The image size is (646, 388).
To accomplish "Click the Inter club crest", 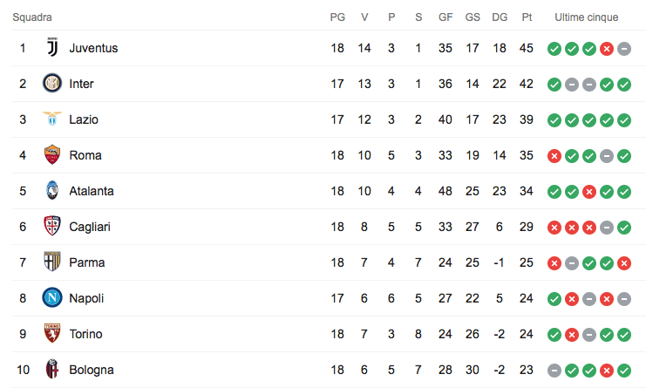I will click(x=51, y=84).
